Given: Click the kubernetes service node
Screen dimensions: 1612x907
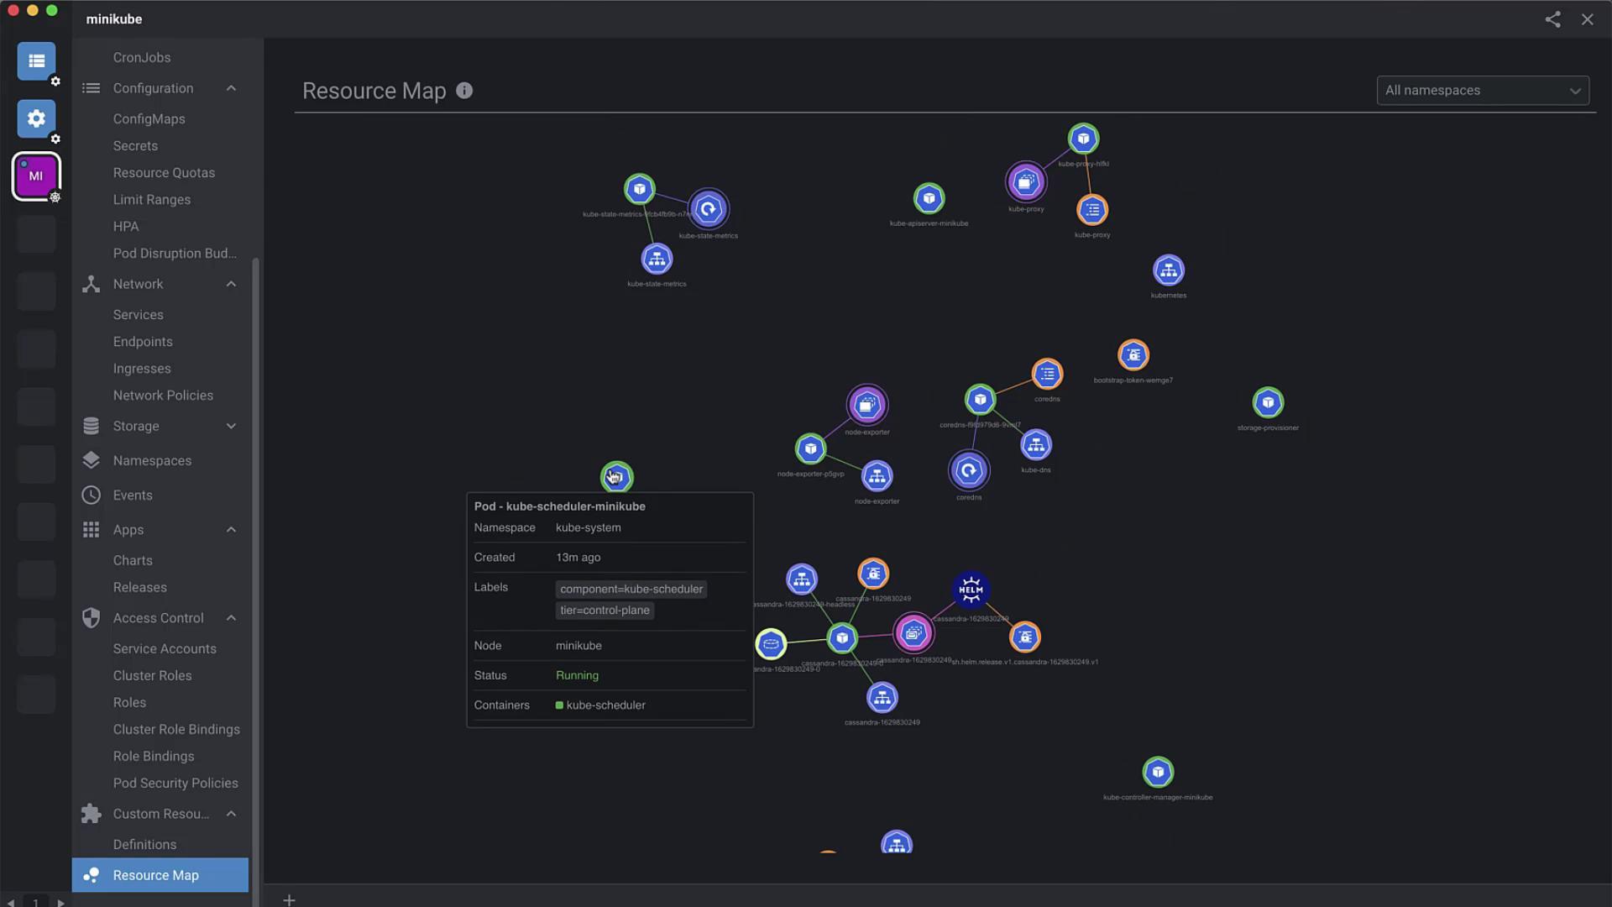Looking at the screenshot, I should click(x=1168, y=270).
